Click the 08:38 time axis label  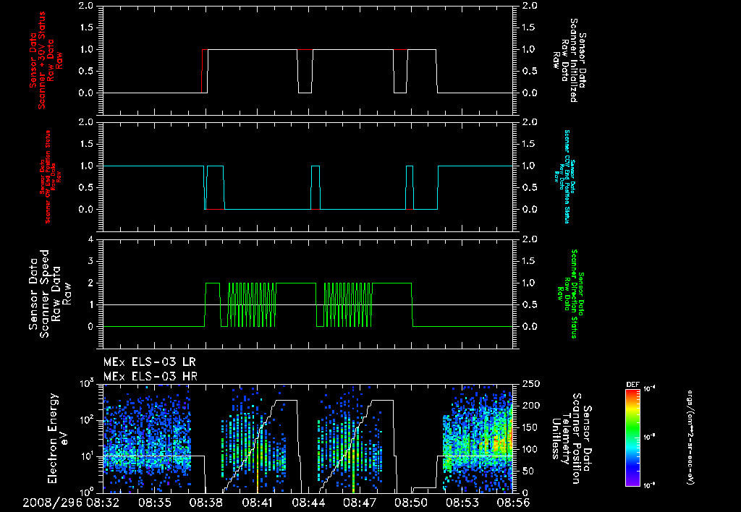click(206, 503)
